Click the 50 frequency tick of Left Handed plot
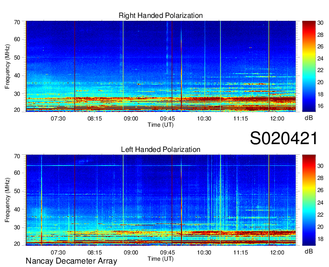Screen dimensions: 329x267 [17, 191]
